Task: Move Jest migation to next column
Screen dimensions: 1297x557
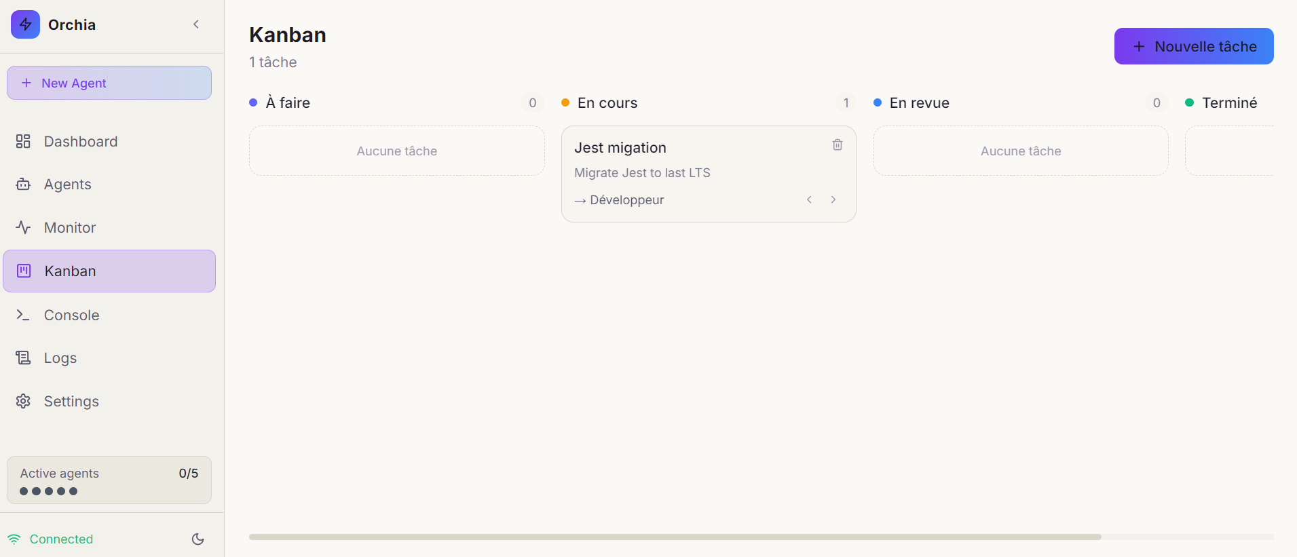Action: click(x=833, y=199)
